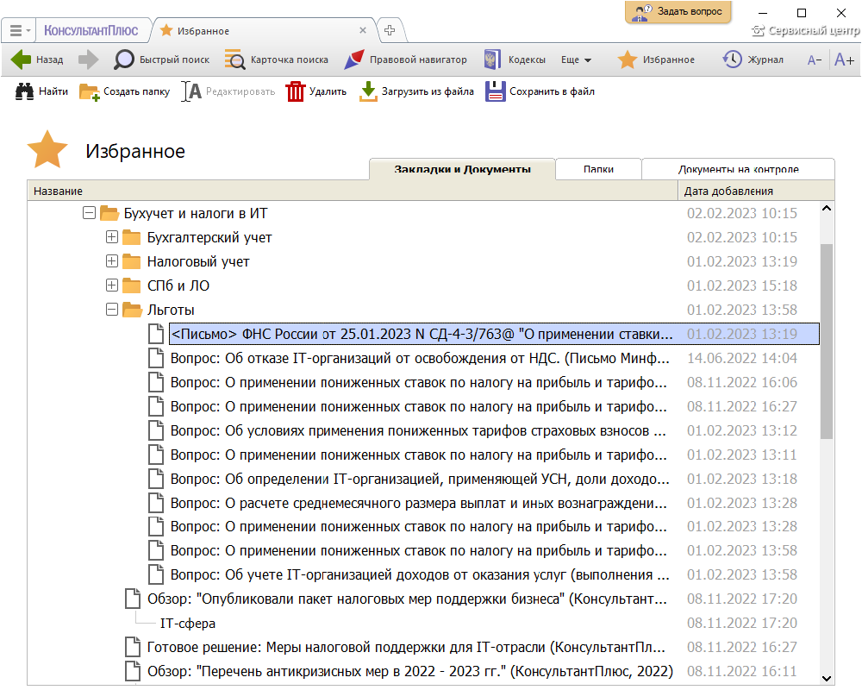The height and width of the screenshot is (690, 862).
Task: Click the date 01.02.2023 15:18
Action: (741, 285)
